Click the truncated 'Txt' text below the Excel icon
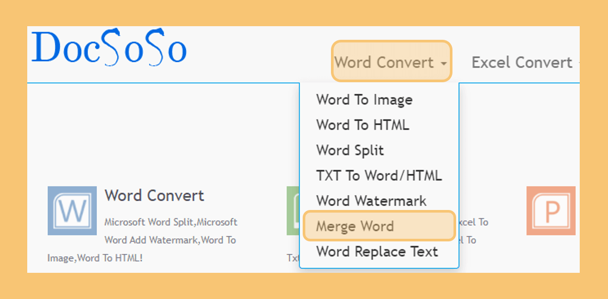The height and width of the screenshot is (299, 608). pyautogui.click(x=293, y=258)
